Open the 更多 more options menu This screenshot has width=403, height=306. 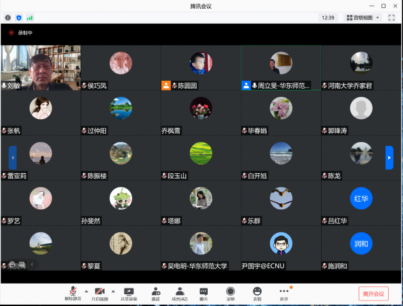[x=284, y=292]
